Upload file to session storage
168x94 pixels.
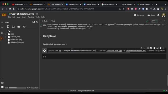pyautogui.click(x=8, y=27)
